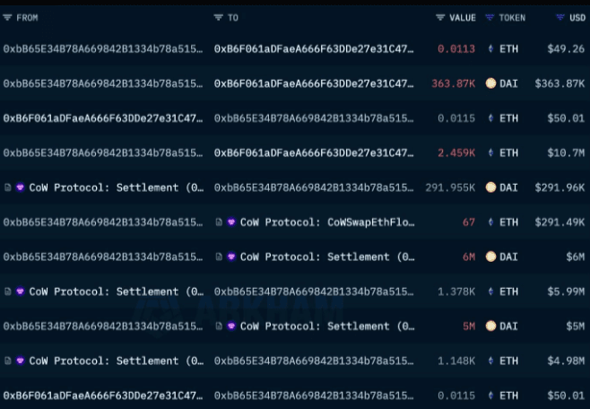Click CoW Protocol logo in the $5.99M row

coord(21,292)
